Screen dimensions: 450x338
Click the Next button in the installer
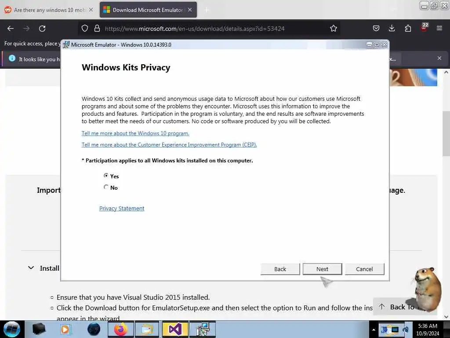[x=322, y=269]
